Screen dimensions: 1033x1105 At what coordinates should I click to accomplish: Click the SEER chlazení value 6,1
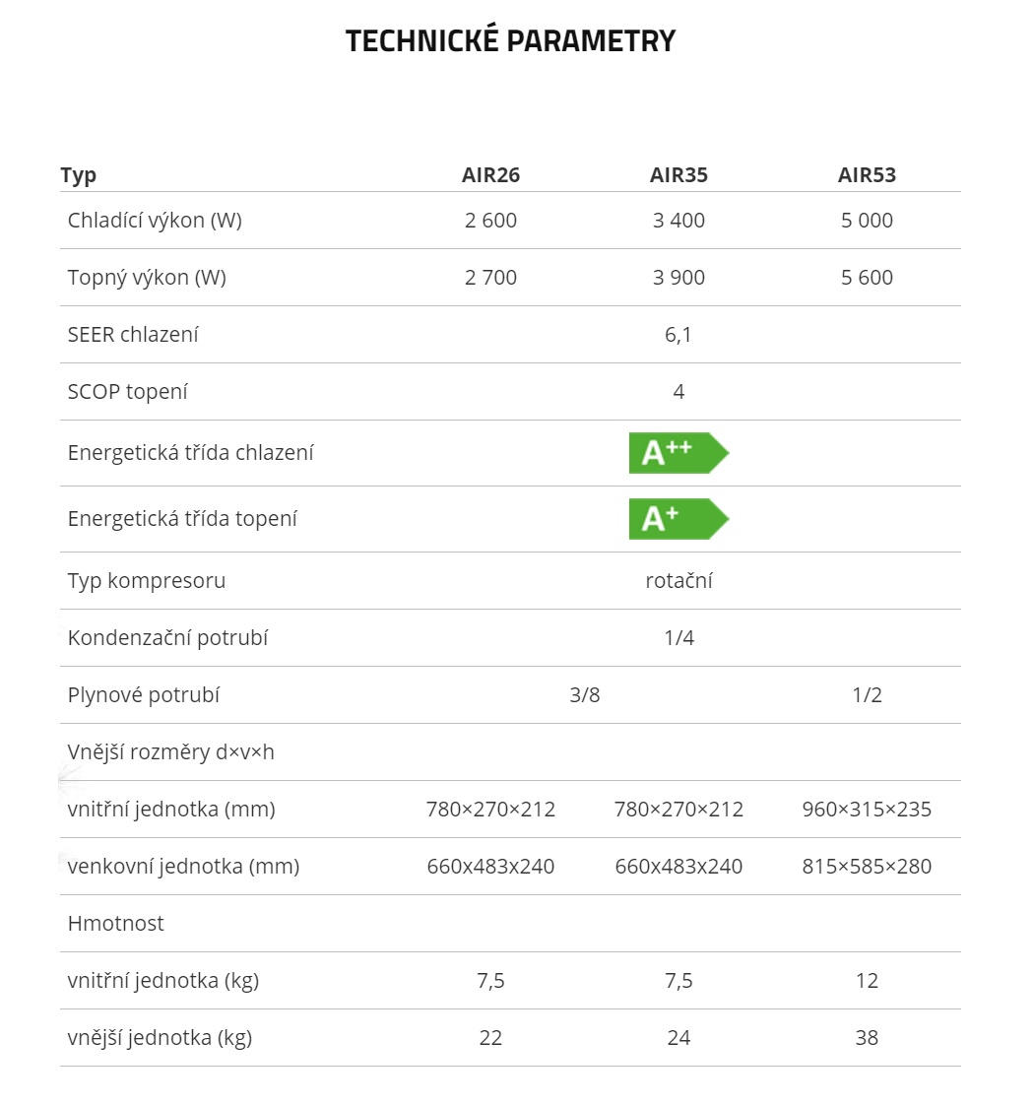coord(678,335)
